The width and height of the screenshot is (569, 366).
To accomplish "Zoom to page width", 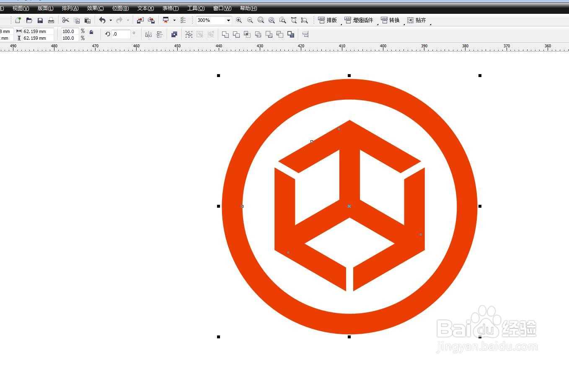I will [x=294, y=20].
